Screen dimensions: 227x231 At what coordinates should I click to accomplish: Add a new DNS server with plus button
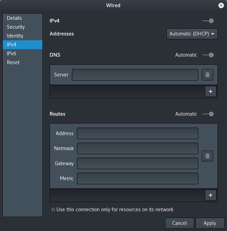(x=210, y=91)
